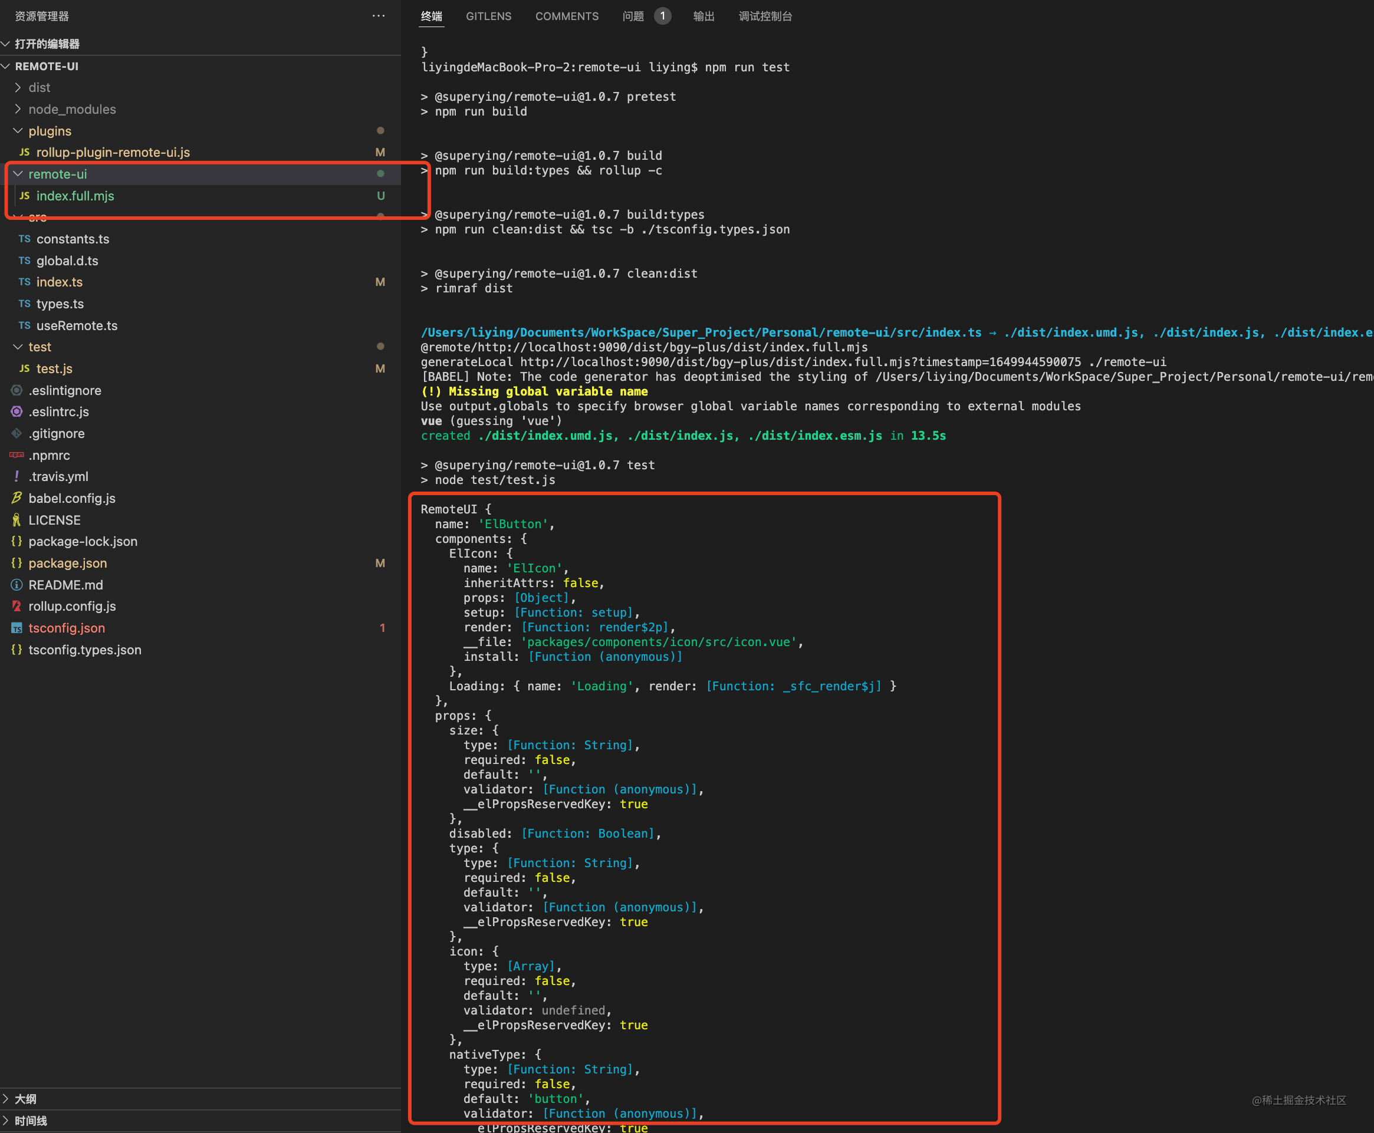1374x1133 pixels.
Task: Open the tsconfig.json file
Action: coord(67,628)
